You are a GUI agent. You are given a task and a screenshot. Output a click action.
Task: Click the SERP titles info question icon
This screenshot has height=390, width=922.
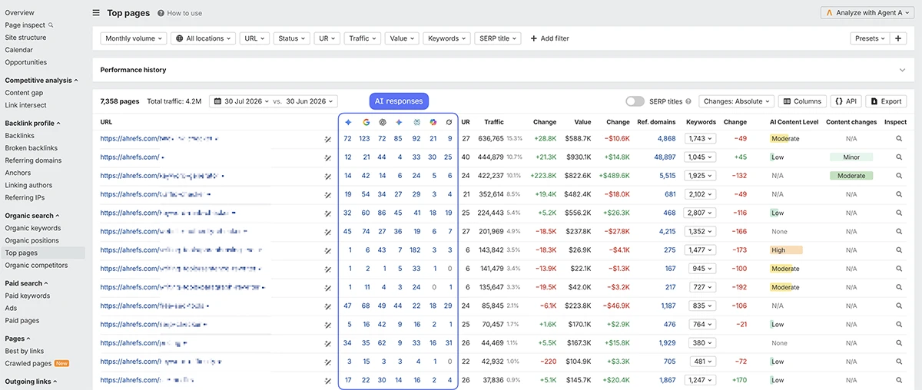click(688, 101)
